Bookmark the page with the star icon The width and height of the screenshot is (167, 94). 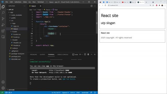pos(153,5)
